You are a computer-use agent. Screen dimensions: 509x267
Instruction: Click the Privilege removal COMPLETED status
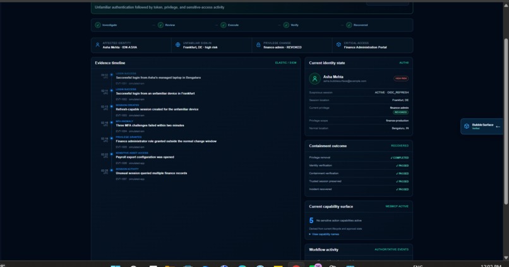coord(400,158)
